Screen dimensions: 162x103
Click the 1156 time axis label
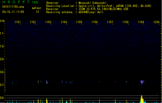click(x=95, y=22)
